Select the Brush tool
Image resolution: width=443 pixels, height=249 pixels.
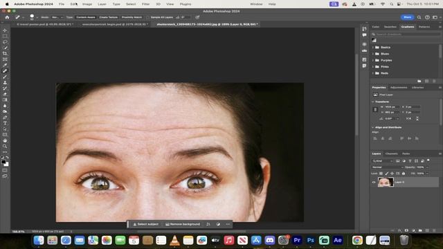(5, 77)
